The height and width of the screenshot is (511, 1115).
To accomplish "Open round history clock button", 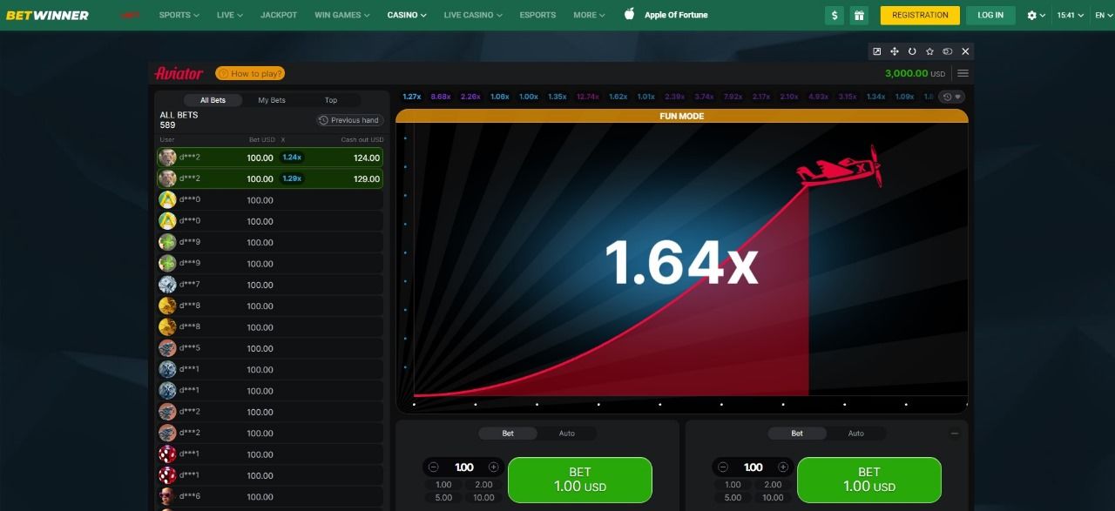I will click(951, 97).
